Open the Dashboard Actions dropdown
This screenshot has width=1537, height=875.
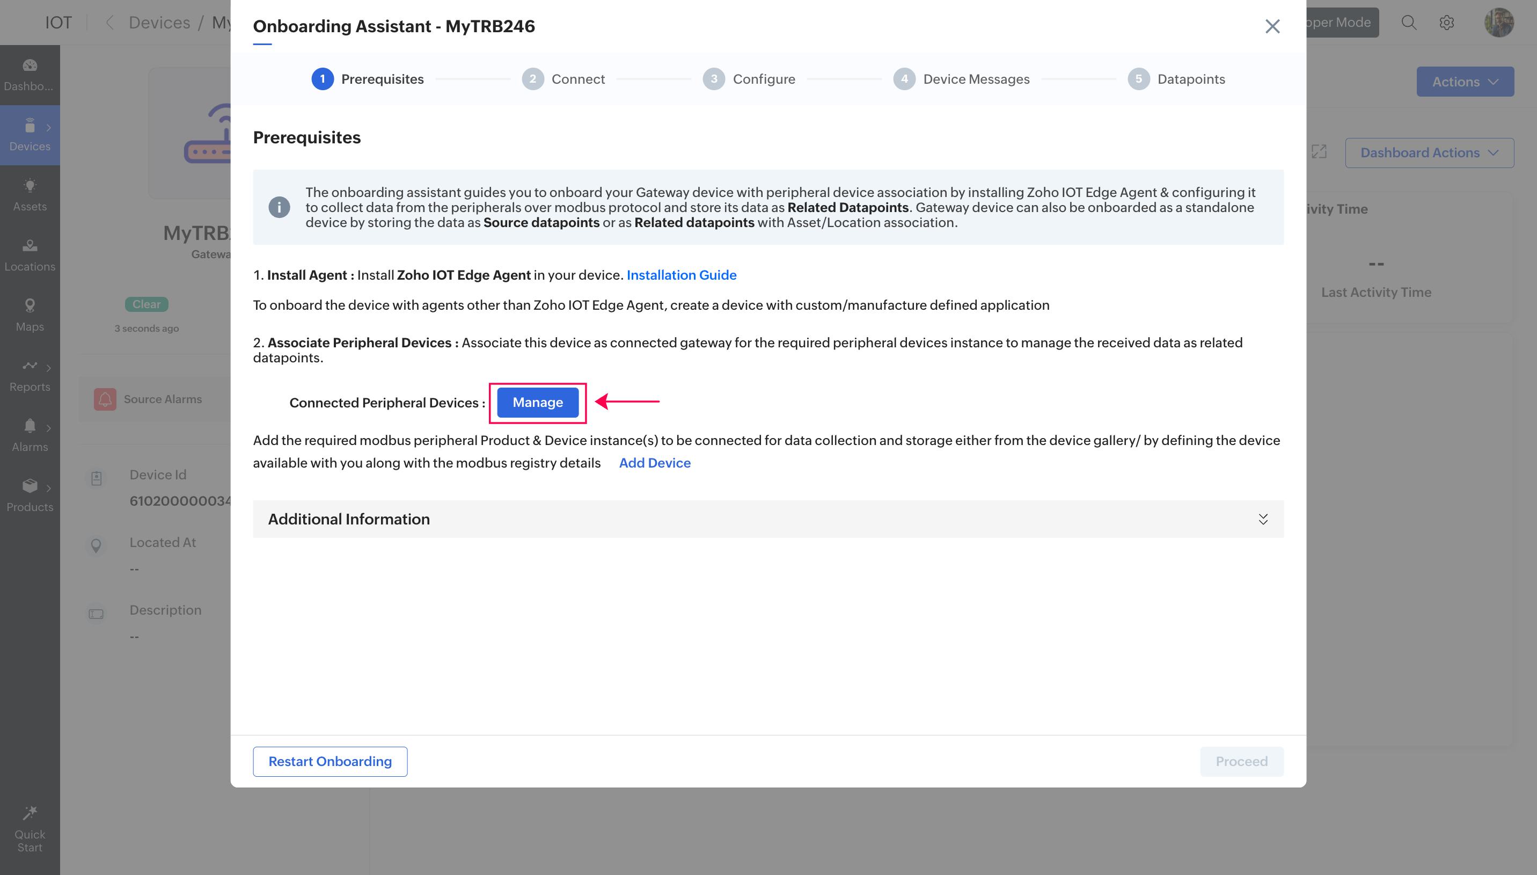(x=1429, y=152)
